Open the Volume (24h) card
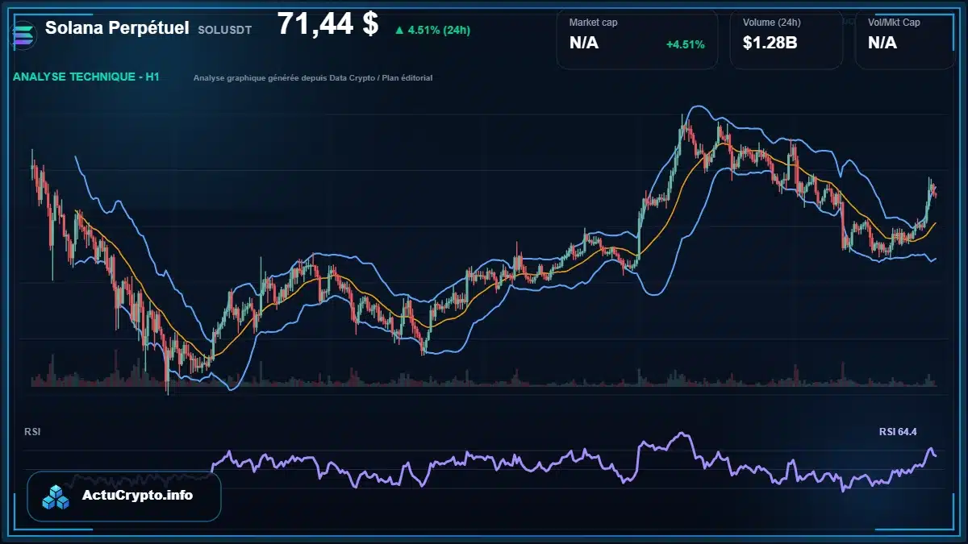 pyautogui.click(x=786, y=39)
